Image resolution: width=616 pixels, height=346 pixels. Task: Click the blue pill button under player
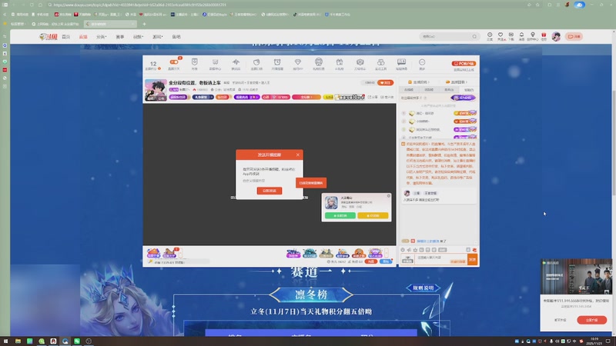(386, 261)
